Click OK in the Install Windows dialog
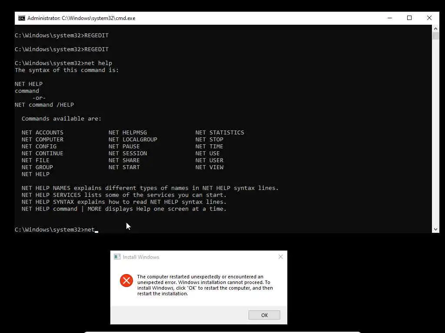 pos(264,315)
